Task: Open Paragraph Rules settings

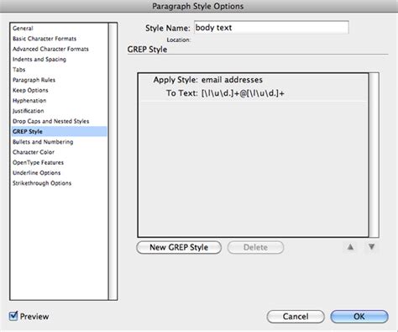Action: pyautogui.click(x=34, y=80)
